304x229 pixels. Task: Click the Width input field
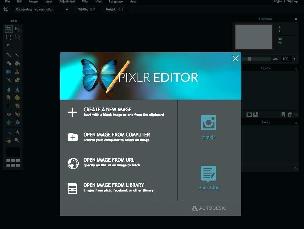tap(94, 10)
